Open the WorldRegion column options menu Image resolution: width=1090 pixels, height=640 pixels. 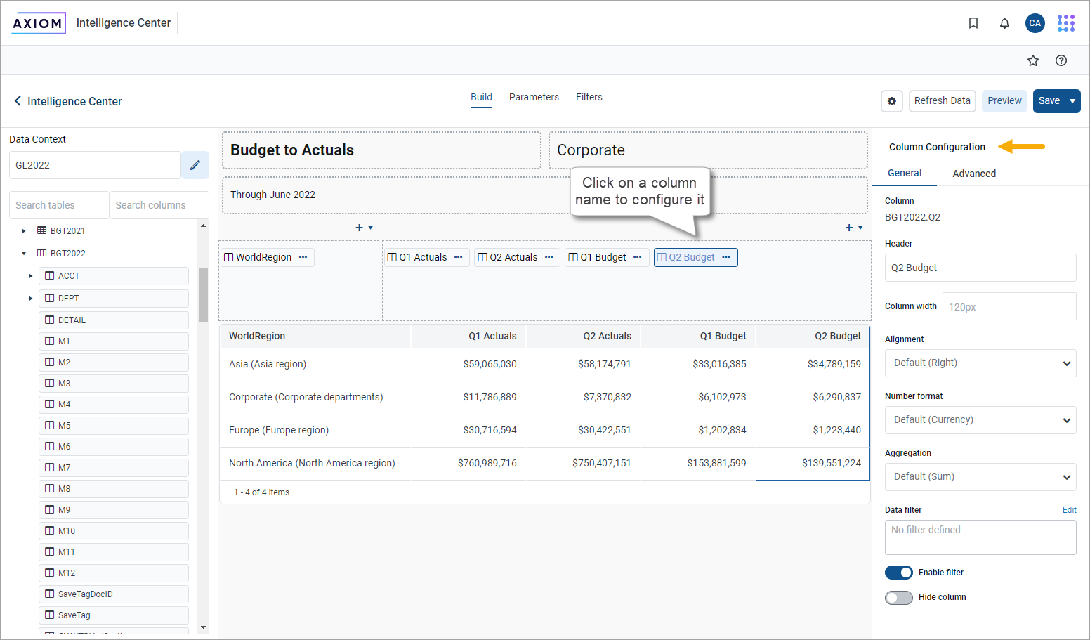(x=303, y=257)
